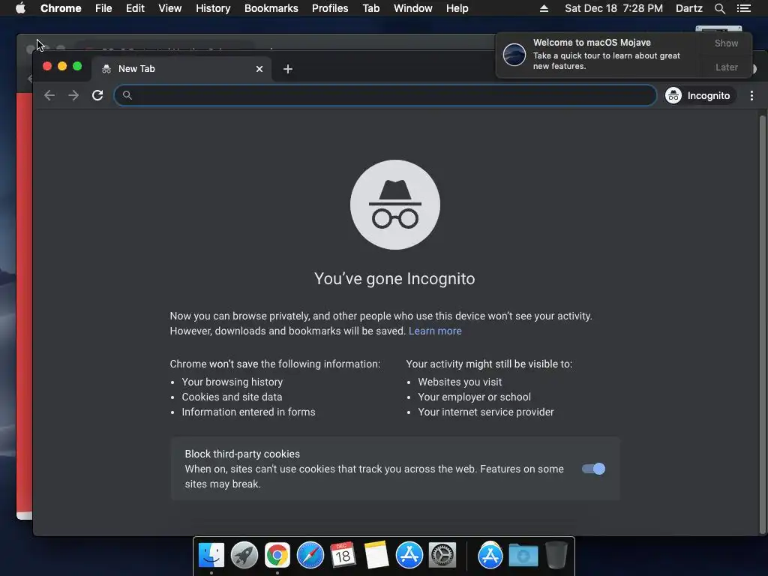Launch Safari from the Dock

(x=310, y=556)
